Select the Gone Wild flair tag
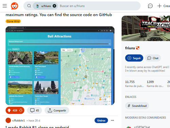170x128 pixels. point(13,21)
